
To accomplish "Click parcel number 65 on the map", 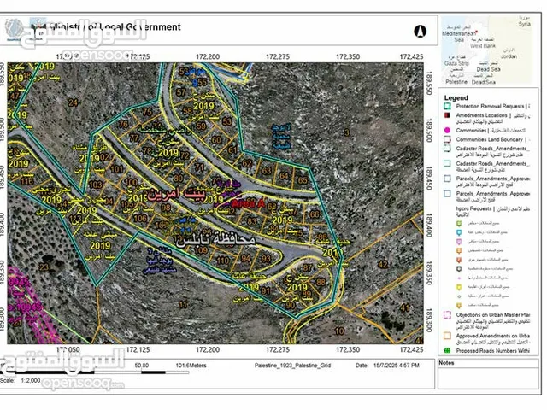I will tap(303, 180).
